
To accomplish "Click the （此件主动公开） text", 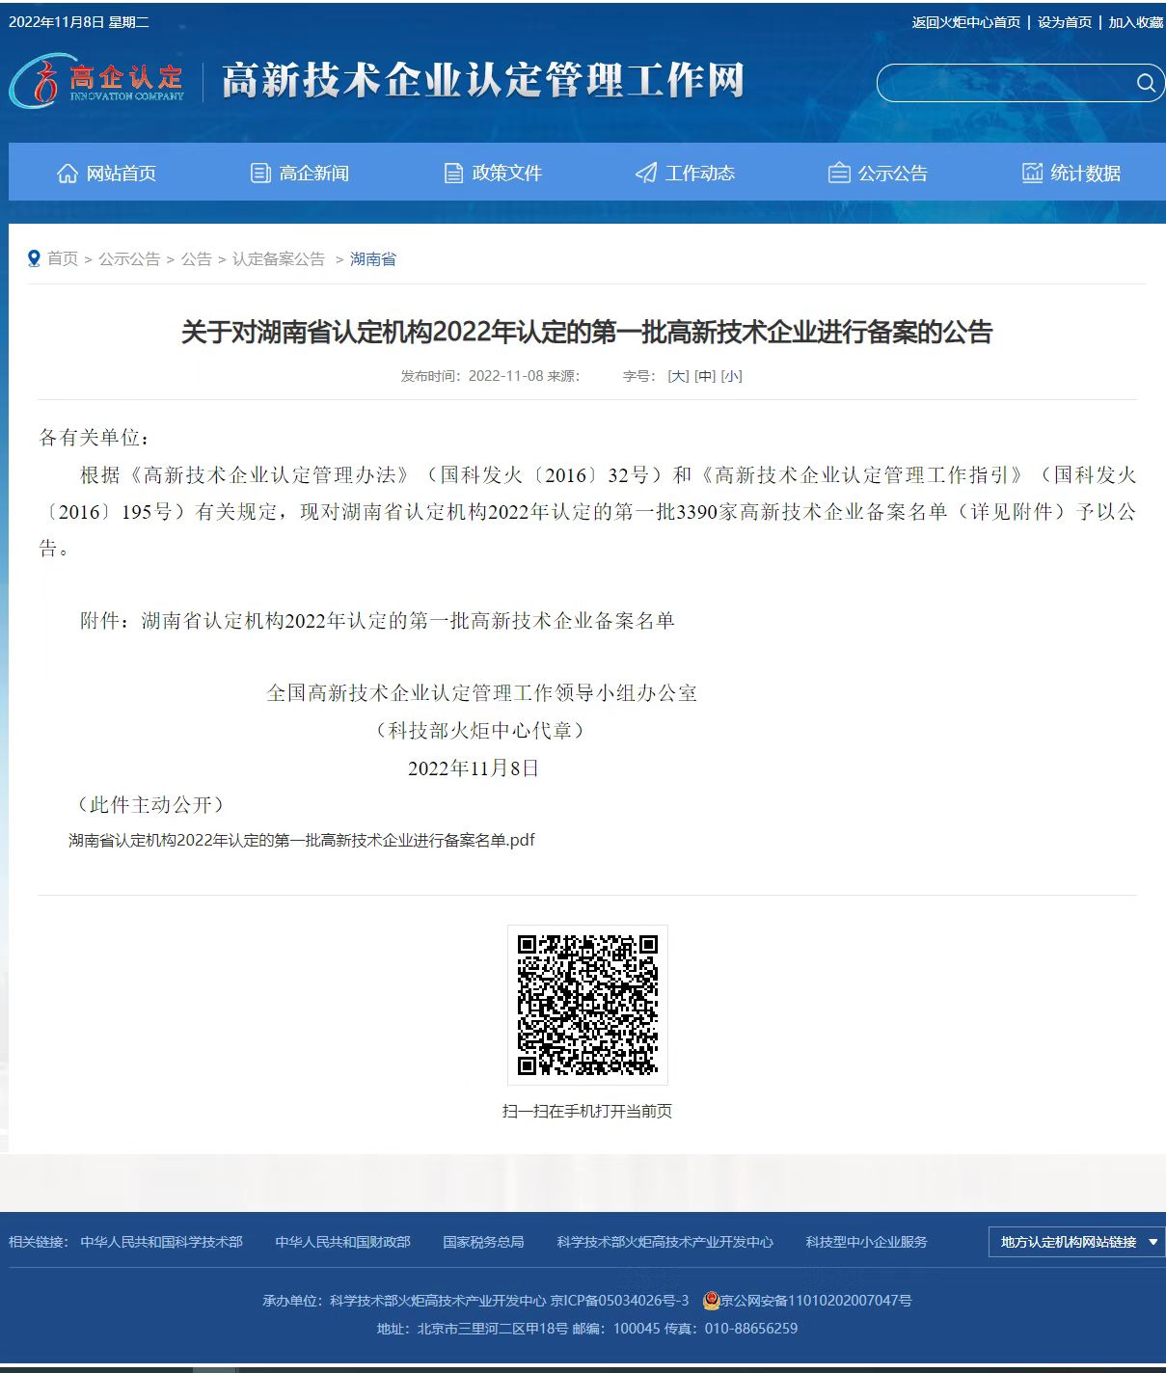I will pyautogui.click(x=150, y=804).
